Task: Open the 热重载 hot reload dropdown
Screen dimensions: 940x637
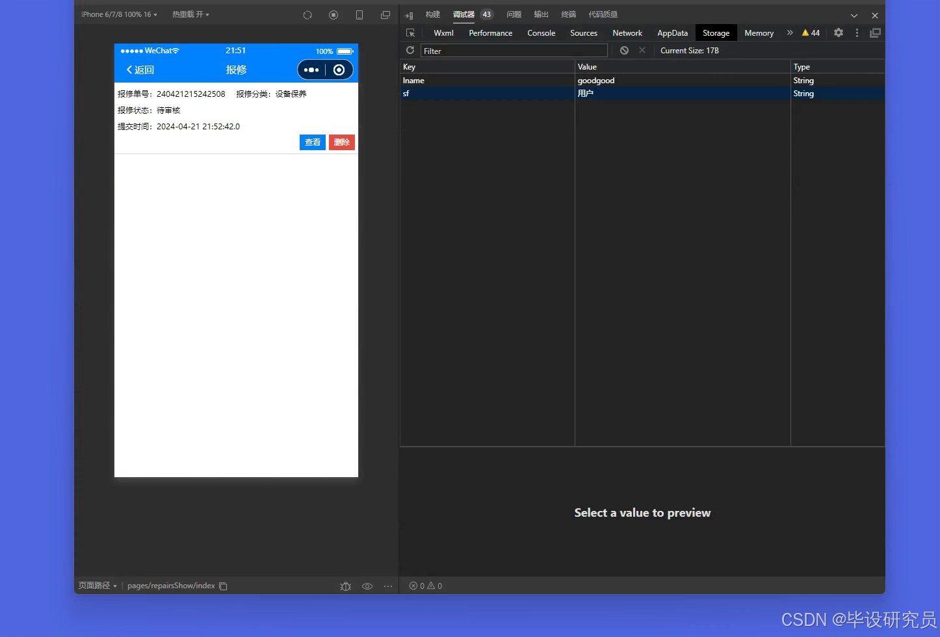Action: point(190,14)
